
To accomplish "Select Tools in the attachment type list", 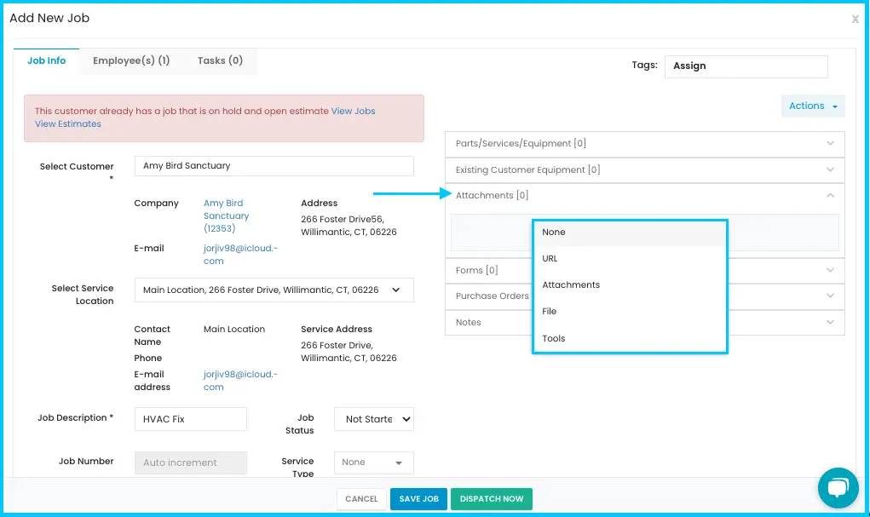I will (x=630, y=338).
